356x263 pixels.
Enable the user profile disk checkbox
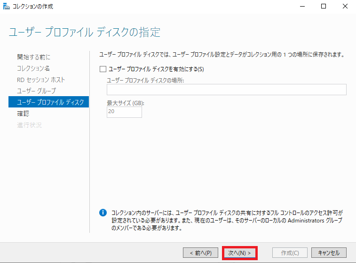click(x=103, y=69)
